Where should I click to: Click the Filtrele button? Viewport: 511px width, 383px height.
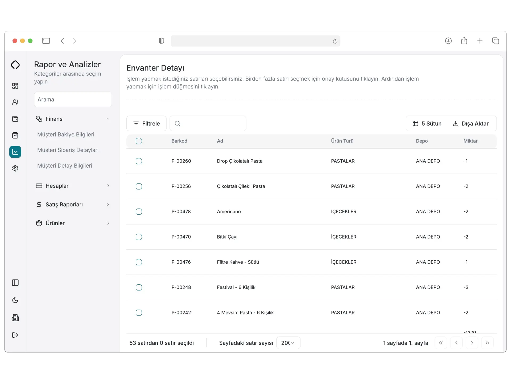click(146, 123)
